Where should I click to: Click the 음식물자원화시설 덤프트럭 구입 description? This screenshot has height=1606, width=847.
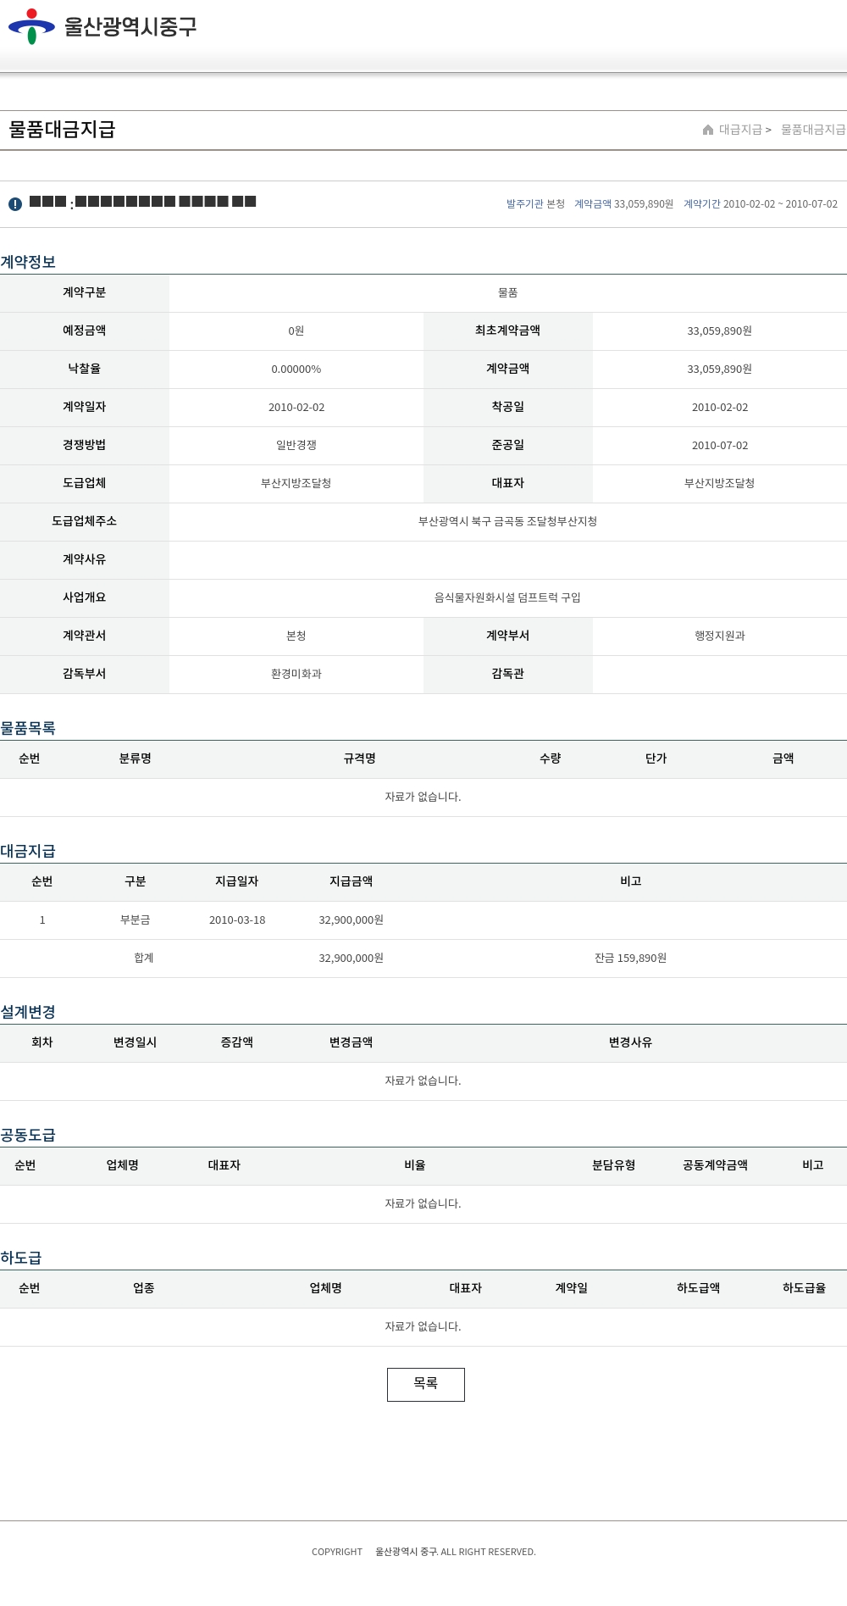pyautogui.click(x=508, y=597)
